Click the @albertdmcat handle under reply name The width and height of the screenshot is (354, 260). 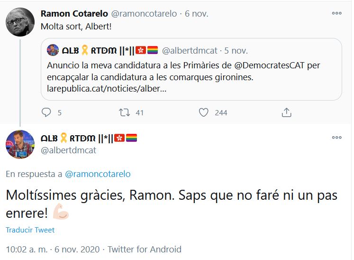69,150
